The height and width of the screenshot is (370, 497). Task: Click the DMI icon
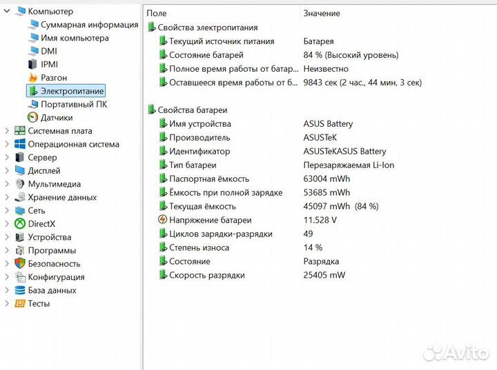pos(33,51)
